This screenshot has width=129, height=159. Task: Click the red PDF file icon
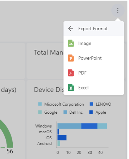point(71,73)
